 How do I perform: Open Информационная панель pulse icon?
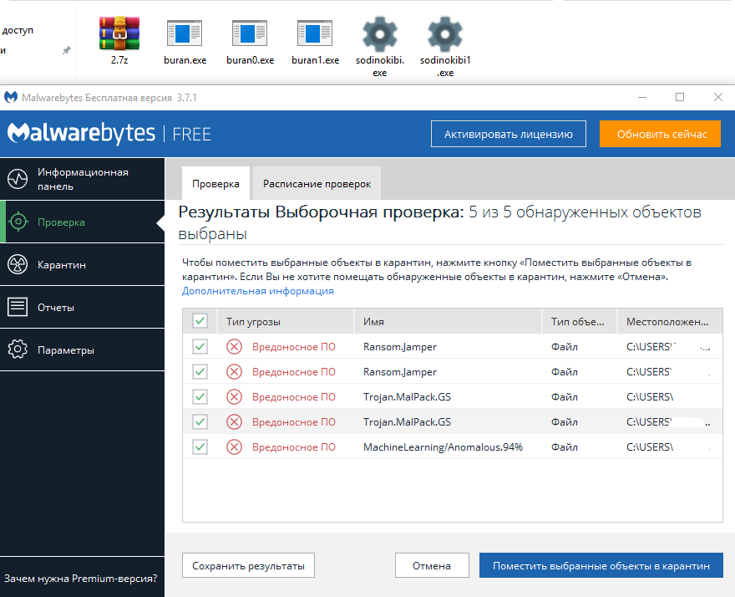coord(18,179)
